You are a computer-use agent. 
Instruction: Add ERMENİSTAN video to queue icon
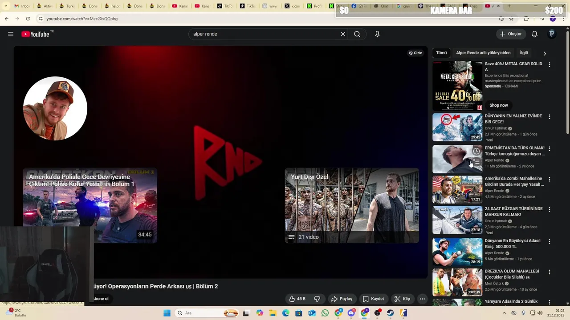[x=476, y=162]
